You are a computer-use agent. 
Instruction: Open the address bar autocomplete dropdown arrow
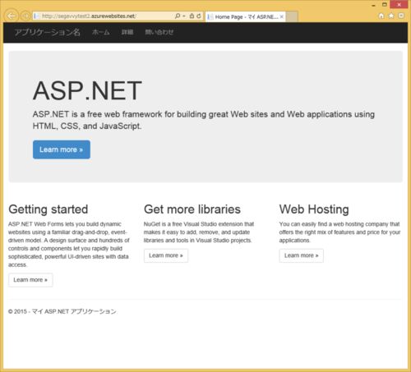184,16
